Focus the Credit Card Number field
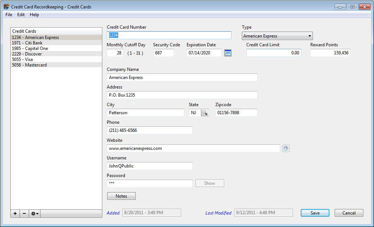Image resolution: width=374 pixels, height=227 pixels. click(x=169, y=35)
